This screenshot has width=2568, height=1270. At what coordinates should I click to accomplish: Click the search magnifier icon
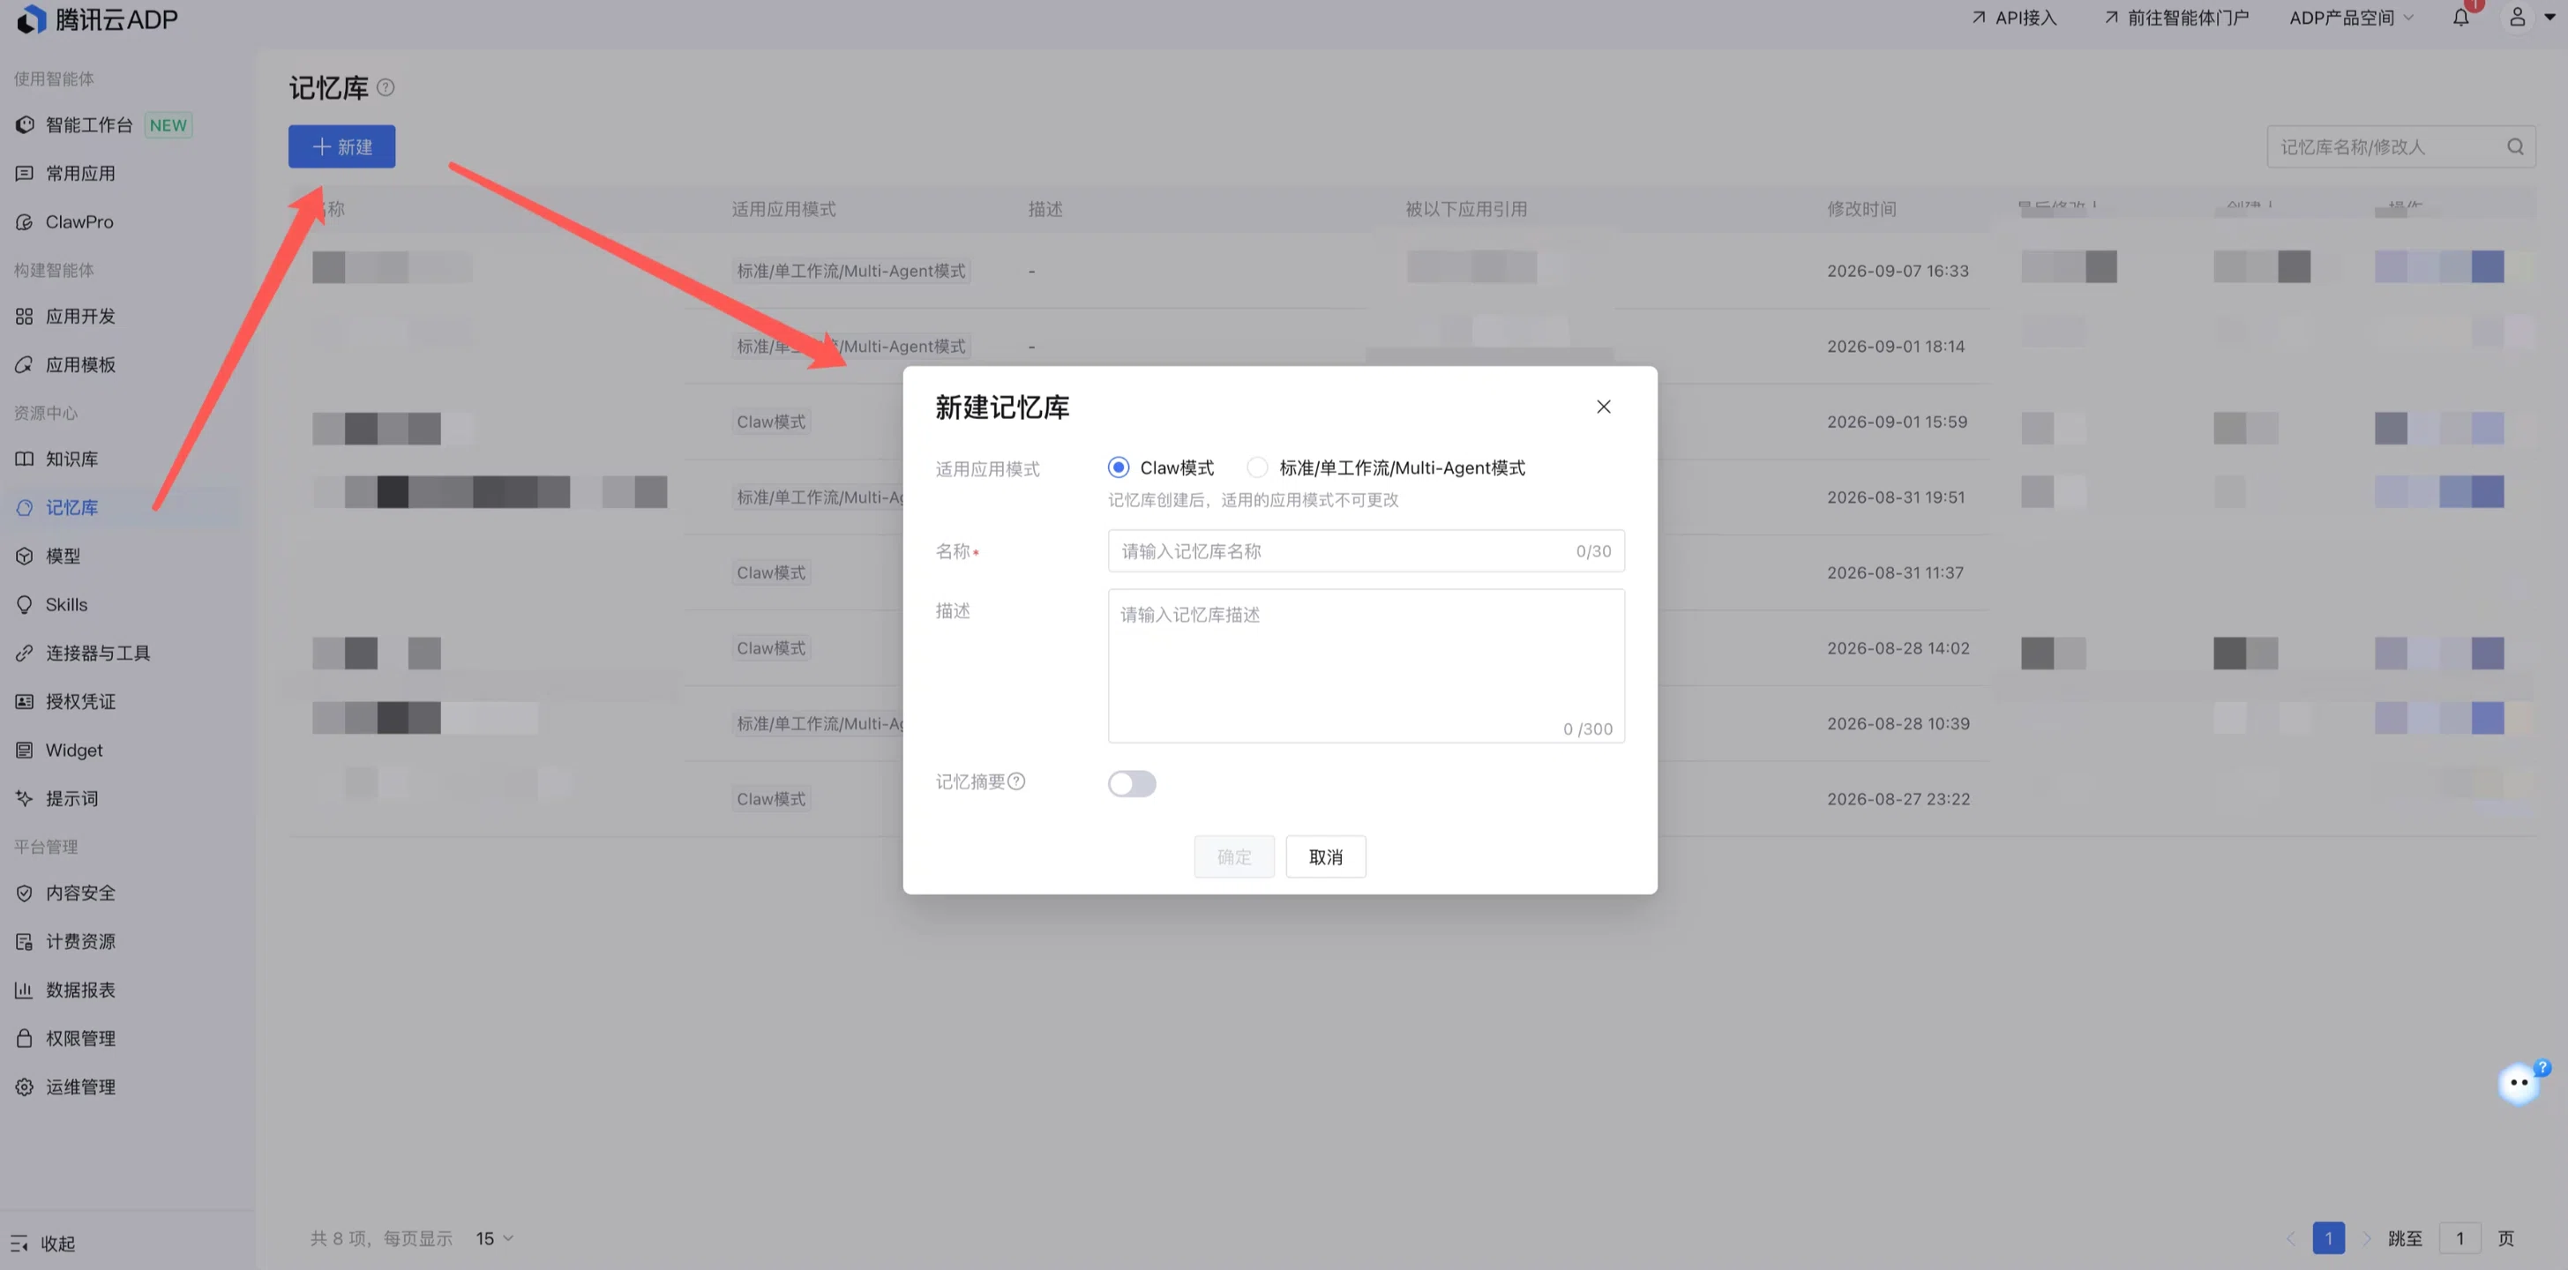coord(2515,146)
